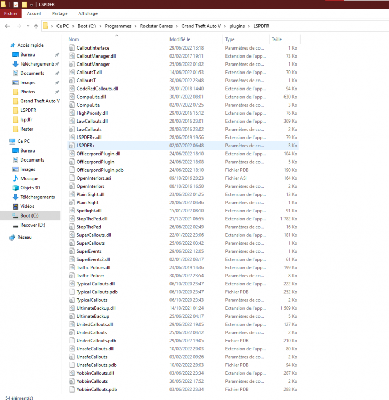Select OpenInteriors.asi file icon

72,178
